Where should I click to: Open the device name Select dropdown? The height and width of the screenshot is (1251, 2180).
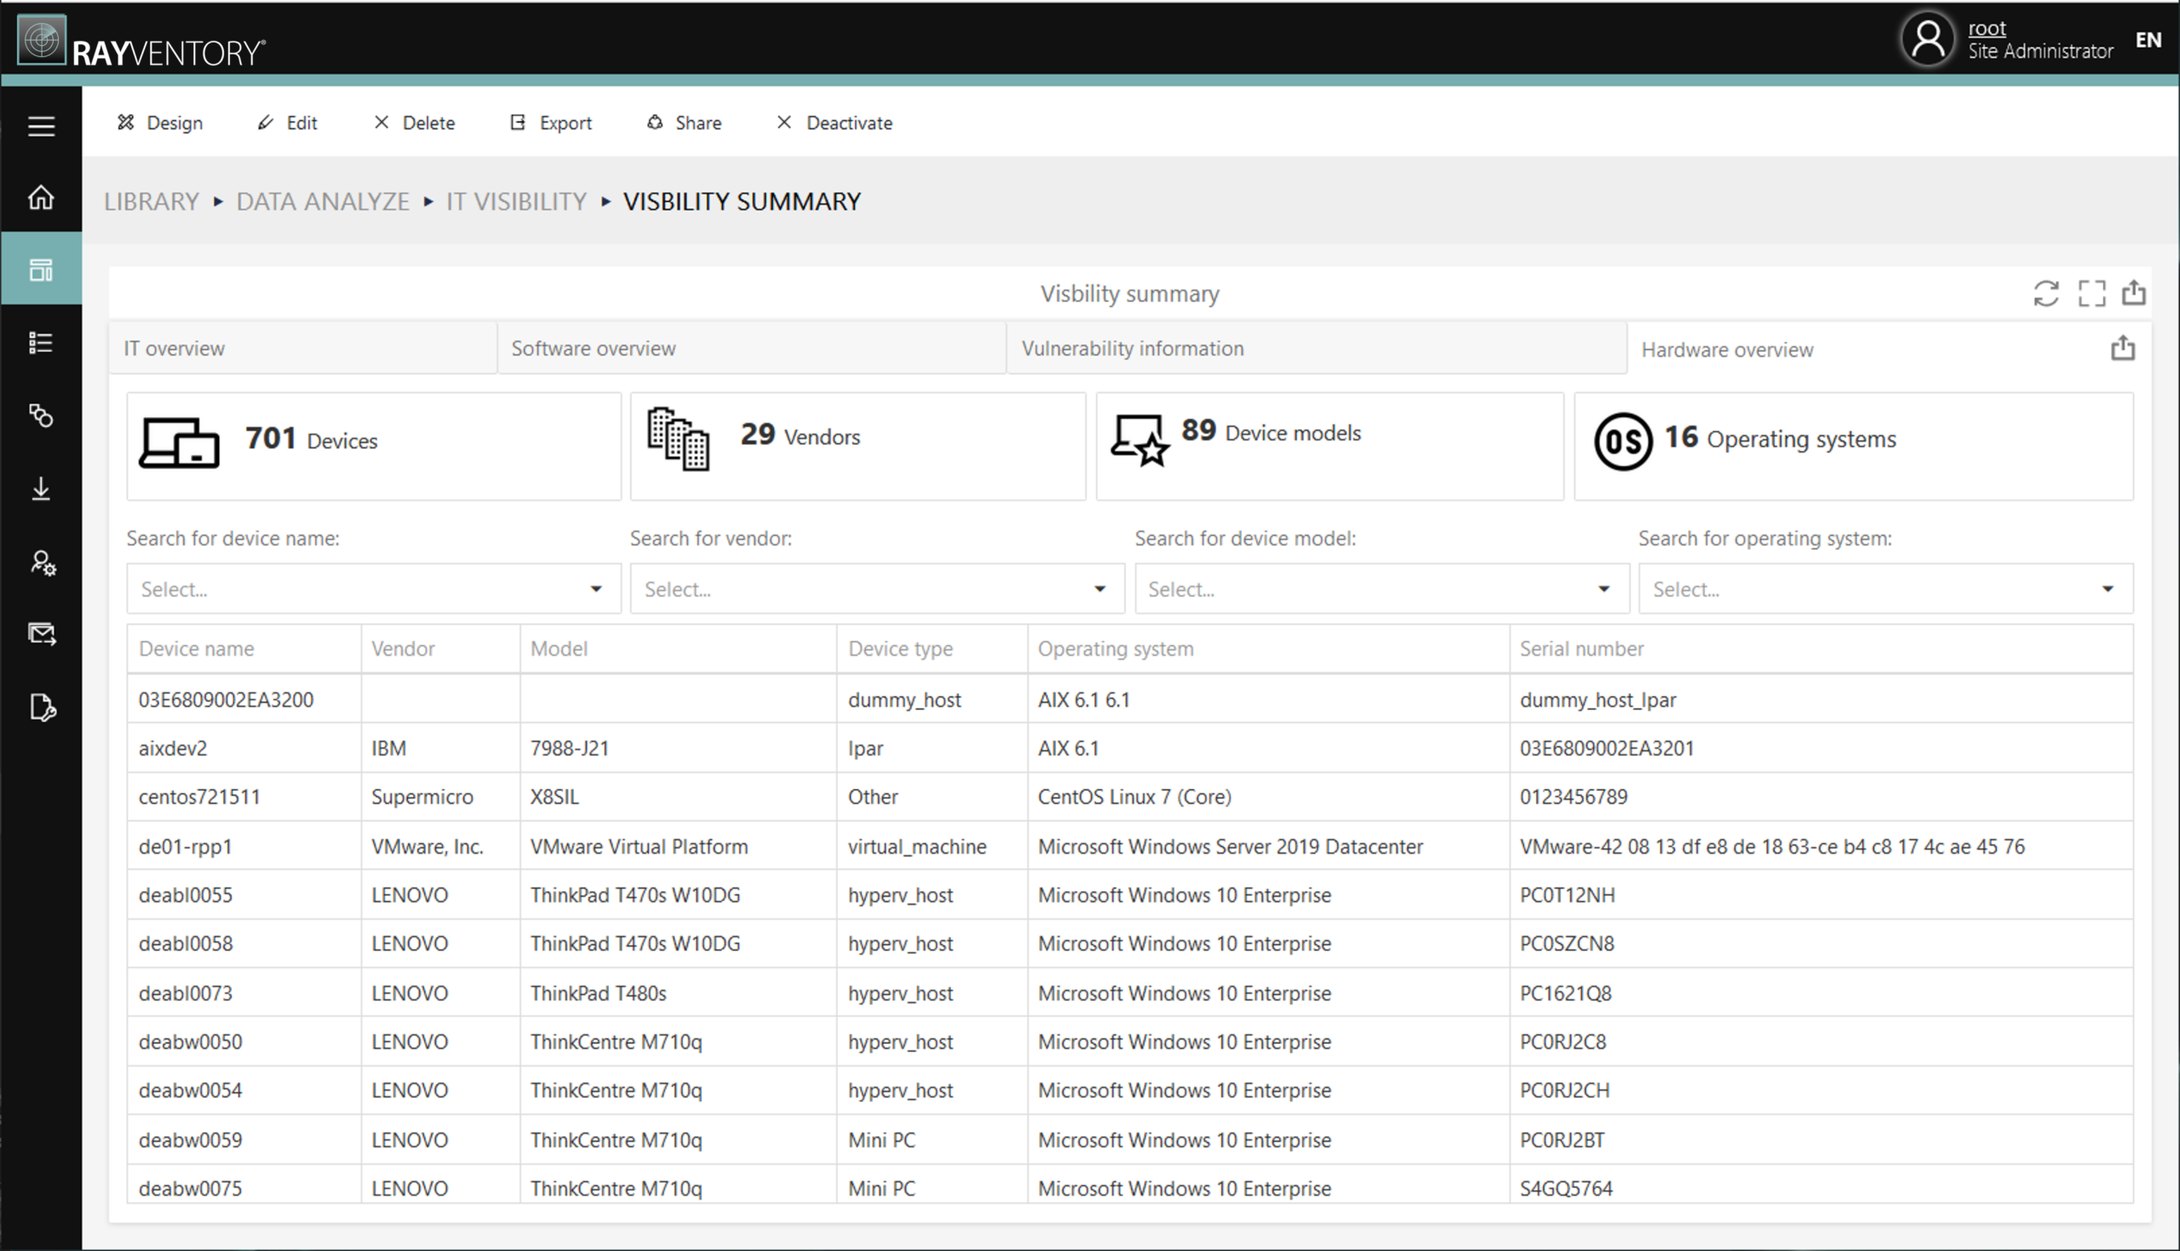point(373,588)
